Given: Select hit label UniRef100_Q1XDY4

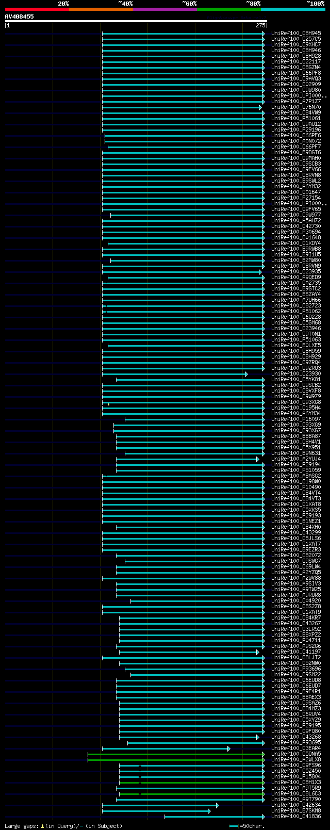Looking at the screenshot, I should click(296, 243).
